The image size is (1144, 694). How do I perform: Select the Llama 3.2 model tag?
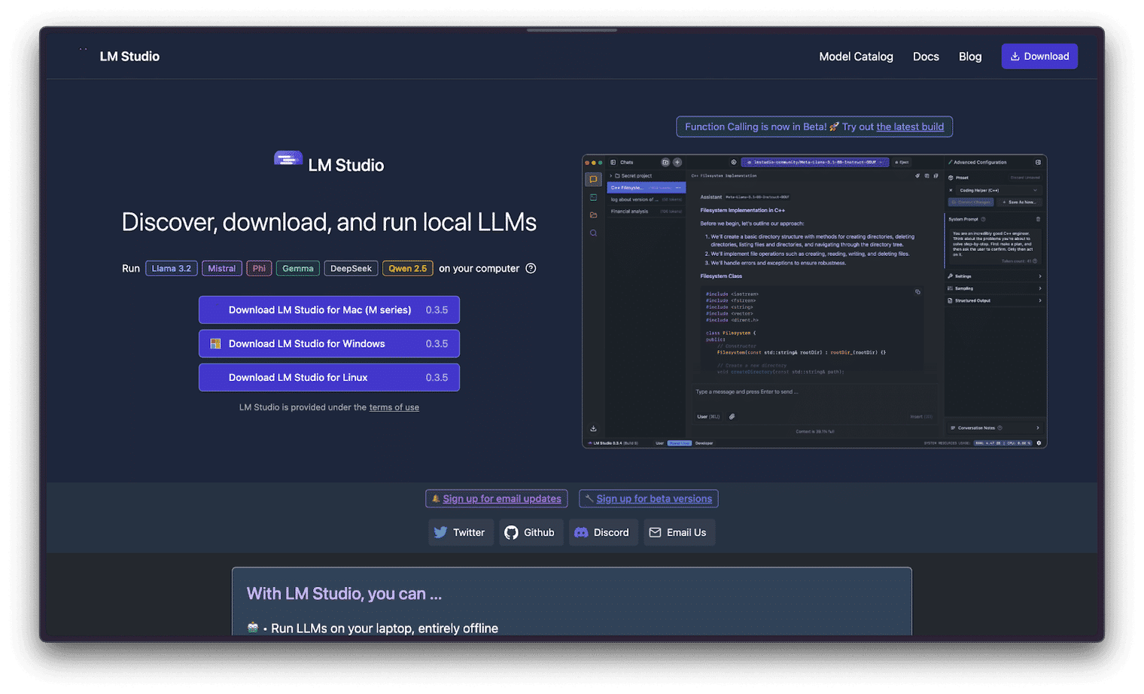(x=172, y=269)
